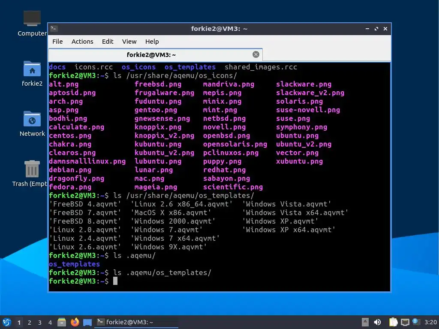Click the blue 'os_icons' directory in first line

tap(138, 67)
